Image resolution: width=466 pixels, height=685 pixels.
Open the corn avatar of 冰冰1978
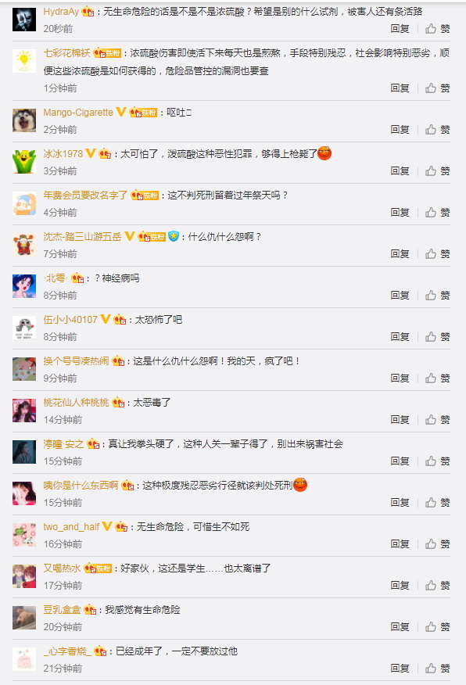pyautogui.click(x=24, y=162)
